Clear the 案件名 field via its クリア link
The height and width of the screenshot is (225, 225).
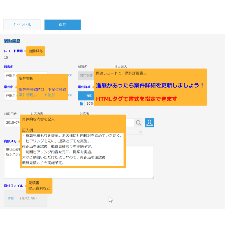pyautogui.click(x=70, y=95)
